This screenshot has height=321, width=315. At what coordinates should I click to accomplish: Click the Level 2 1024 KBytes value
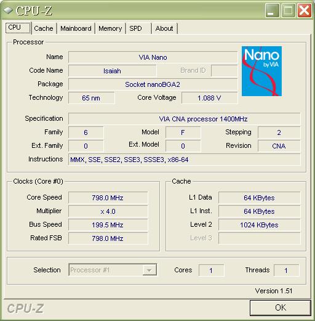click(260, 225)
